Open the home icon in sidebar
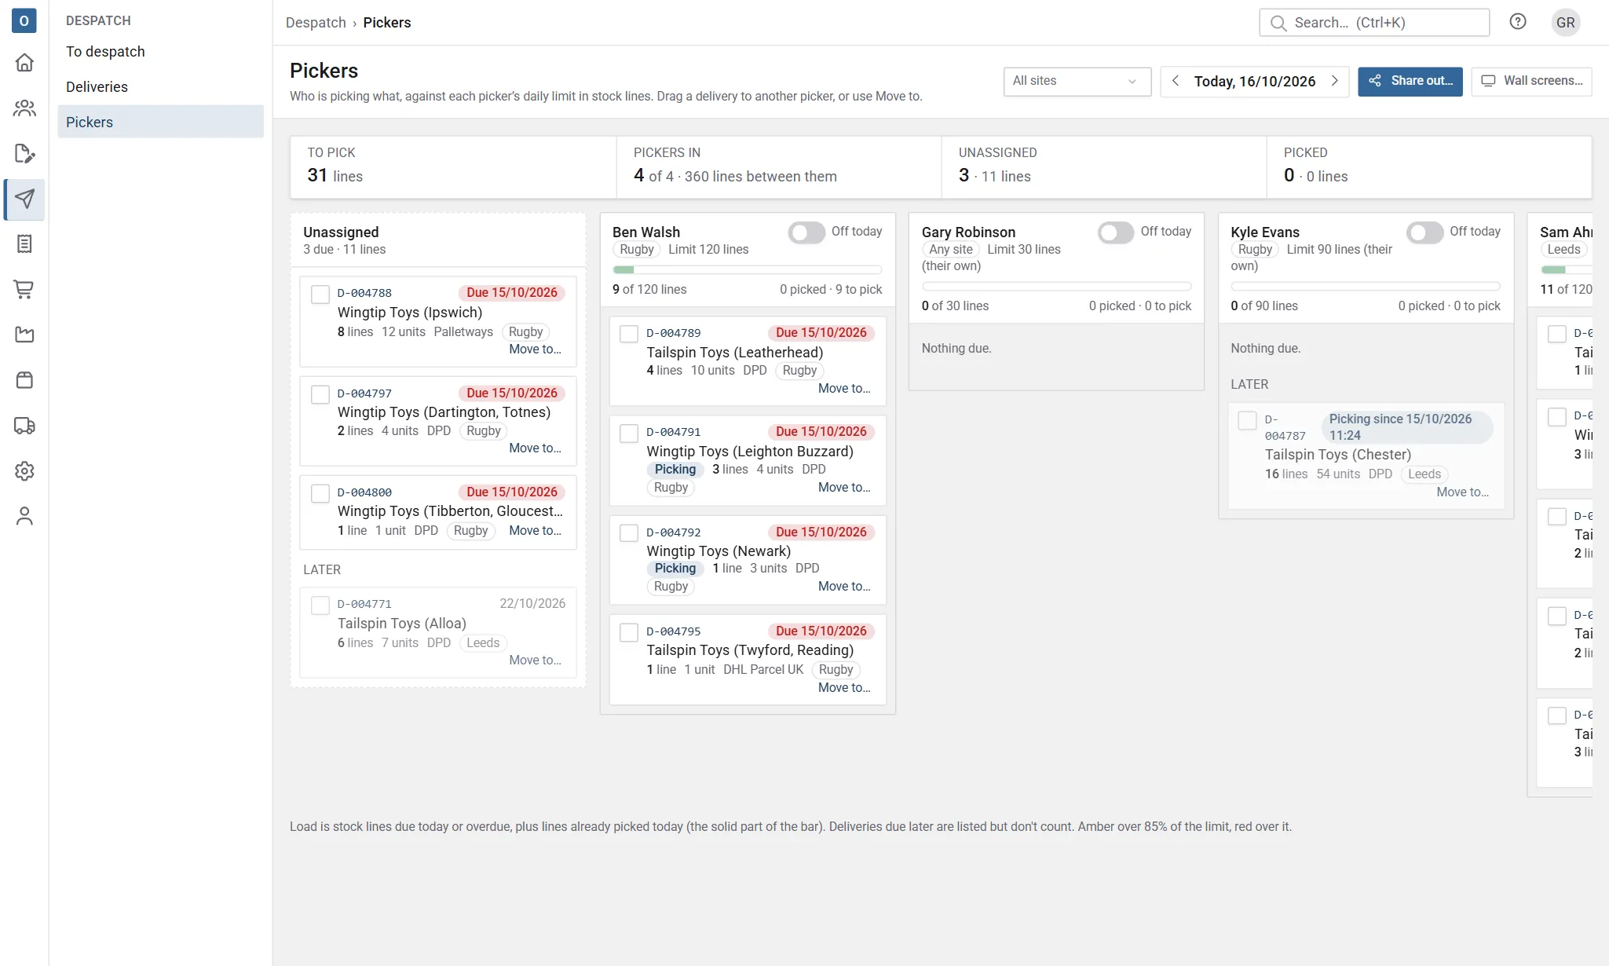The width and height of the screenshot is (1609, 966). tap(24, 62)
